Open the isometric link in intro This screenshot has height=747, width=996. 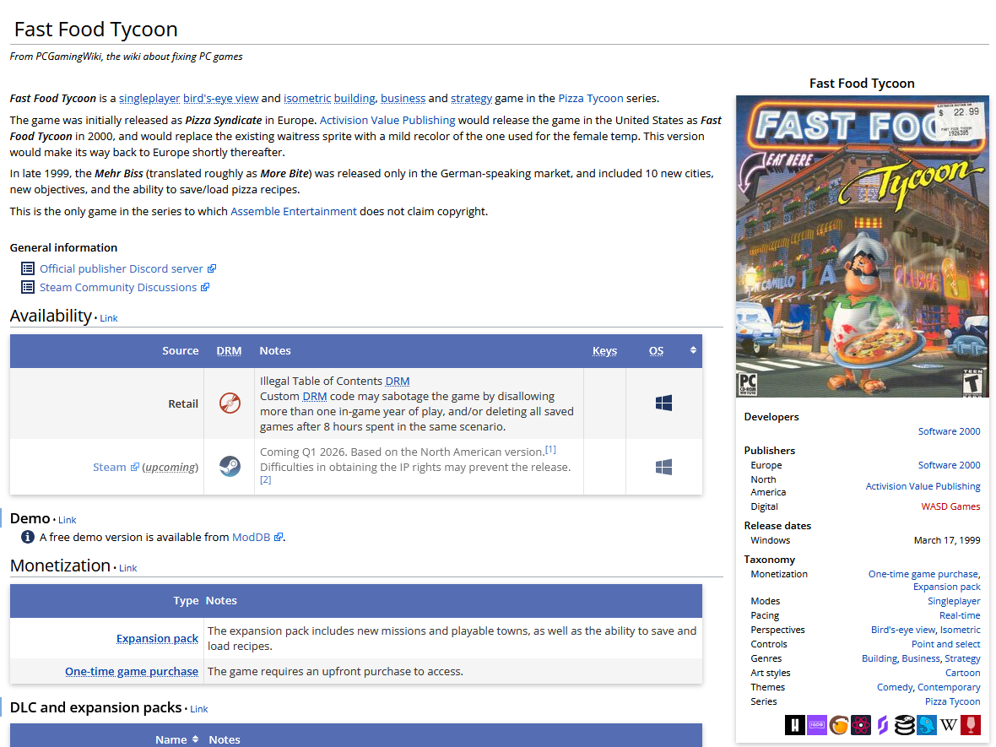[x=306, y=99]
